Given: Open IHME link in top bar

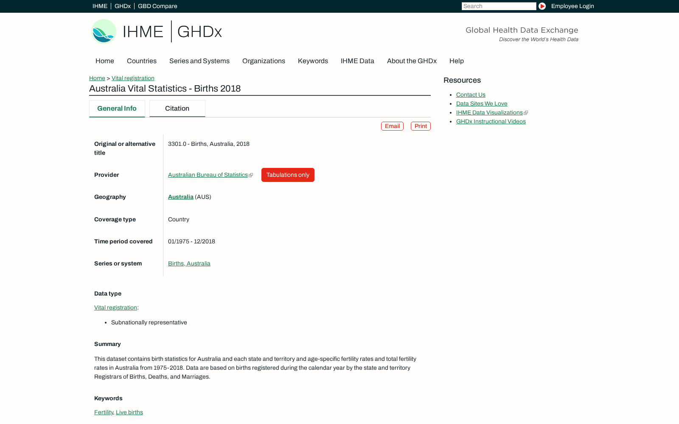Looking at the screenshot, I should [100, 6].
